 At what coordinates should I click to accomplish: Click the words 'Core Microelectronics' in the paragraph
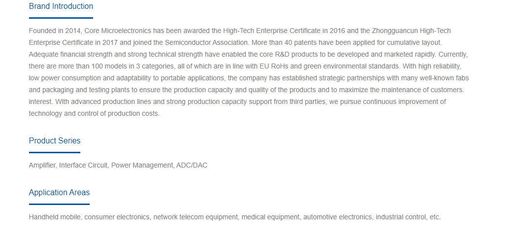point(118,31)
